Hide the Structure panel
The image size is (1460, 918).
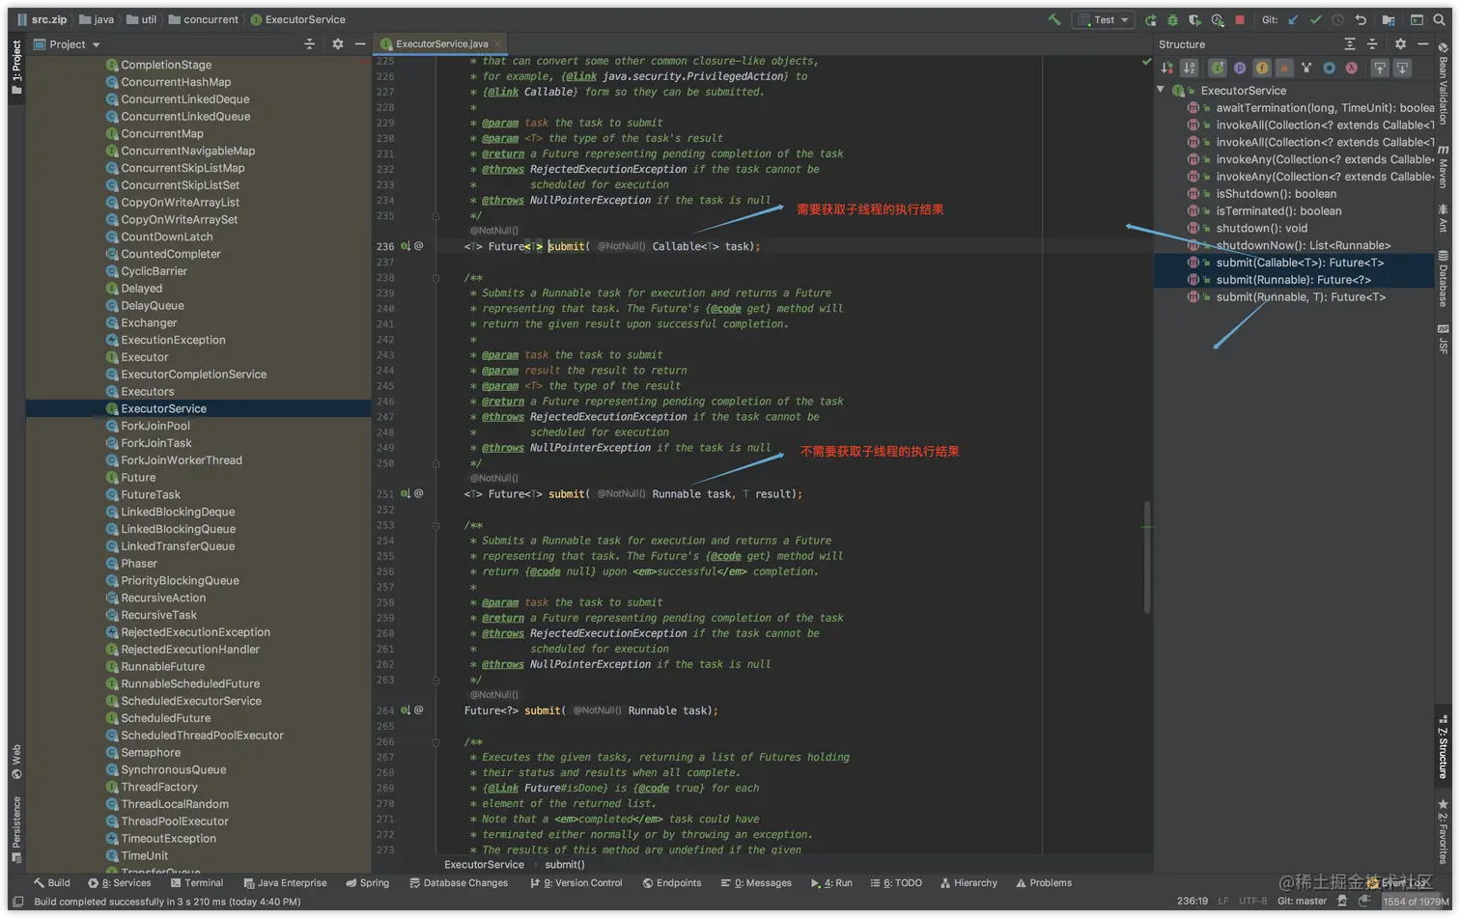[x=1422, y=44]
